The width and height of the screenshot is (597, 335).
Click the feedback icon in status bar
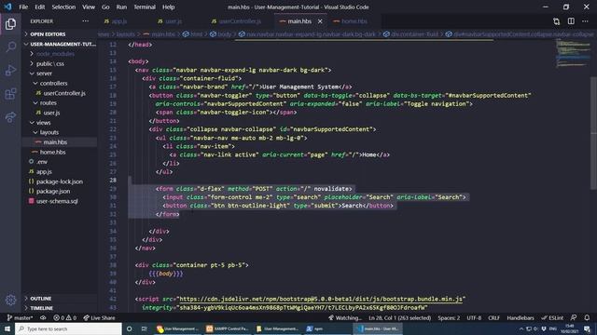574,317
